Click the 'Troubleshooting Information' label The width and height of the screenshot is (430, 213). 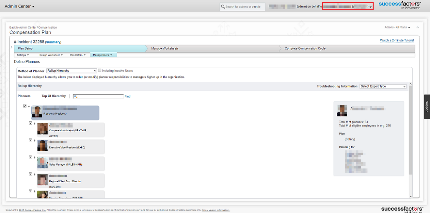pos(337,86)
